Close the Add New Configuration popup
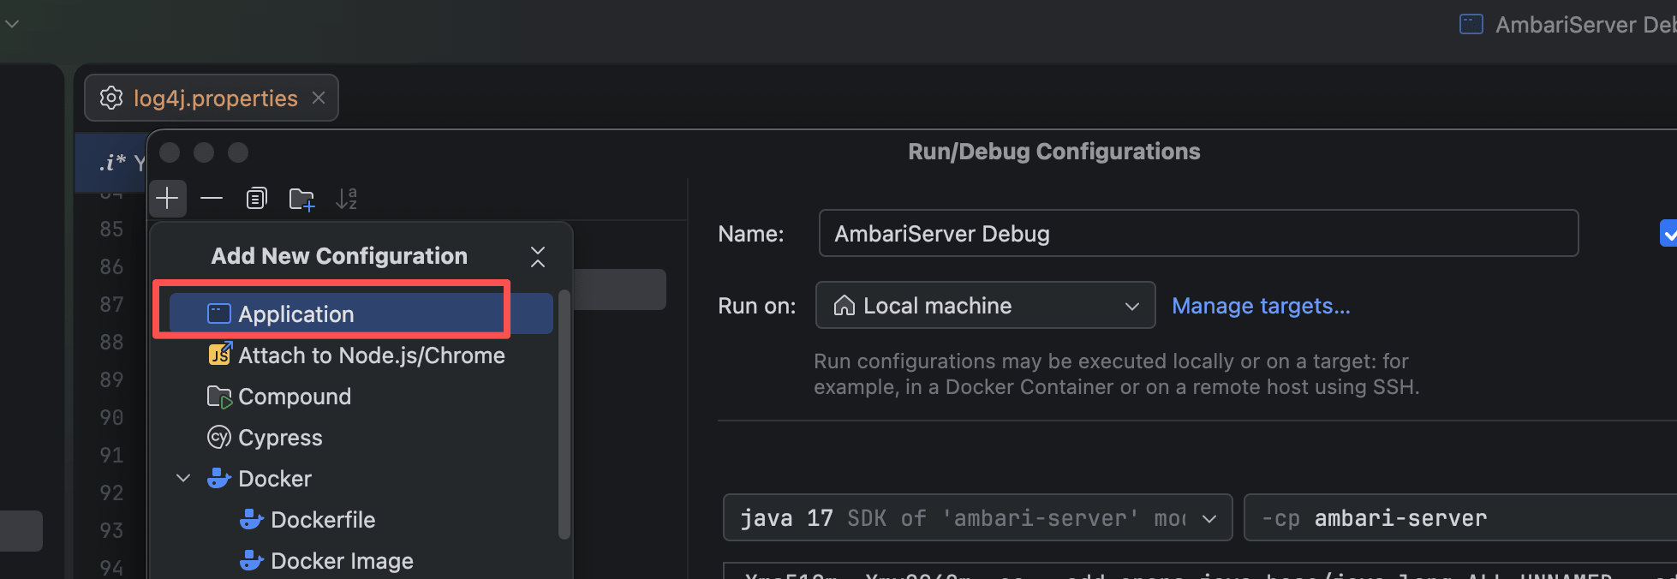The height and width of the screenshot is (579, 1677). (537, 257)
